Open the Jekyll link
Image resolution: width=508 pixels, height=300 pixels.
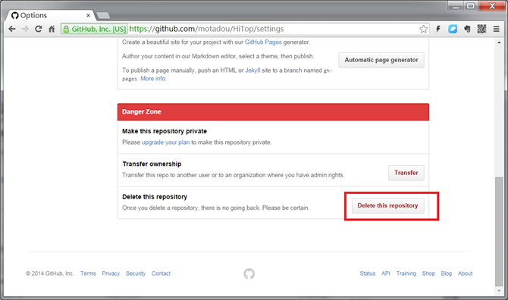[252, 70]
